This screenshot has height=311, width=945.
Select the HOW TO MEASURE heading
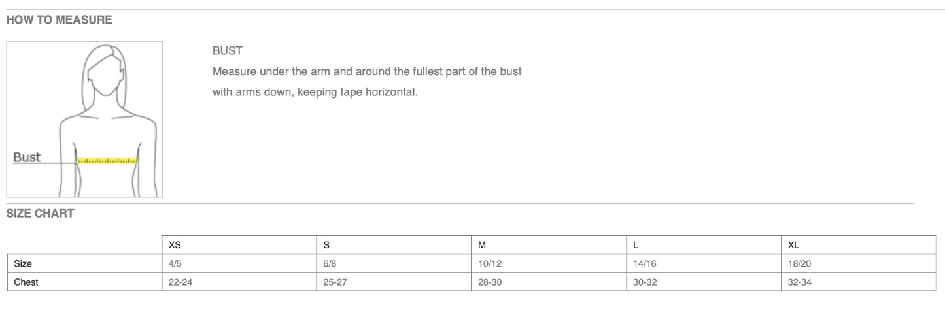pos(60,20)
